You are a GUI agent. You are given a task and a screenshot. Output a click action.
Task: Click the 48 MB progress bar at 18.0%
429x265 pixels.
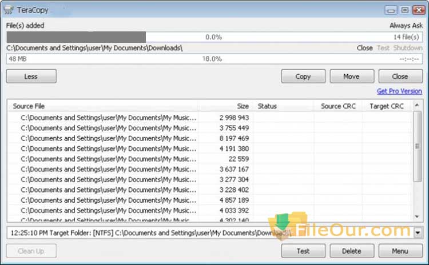tap(214, 59)
